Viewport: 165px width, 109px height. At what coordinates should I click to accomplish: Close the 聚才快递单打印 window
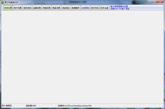tap(160, 2)
